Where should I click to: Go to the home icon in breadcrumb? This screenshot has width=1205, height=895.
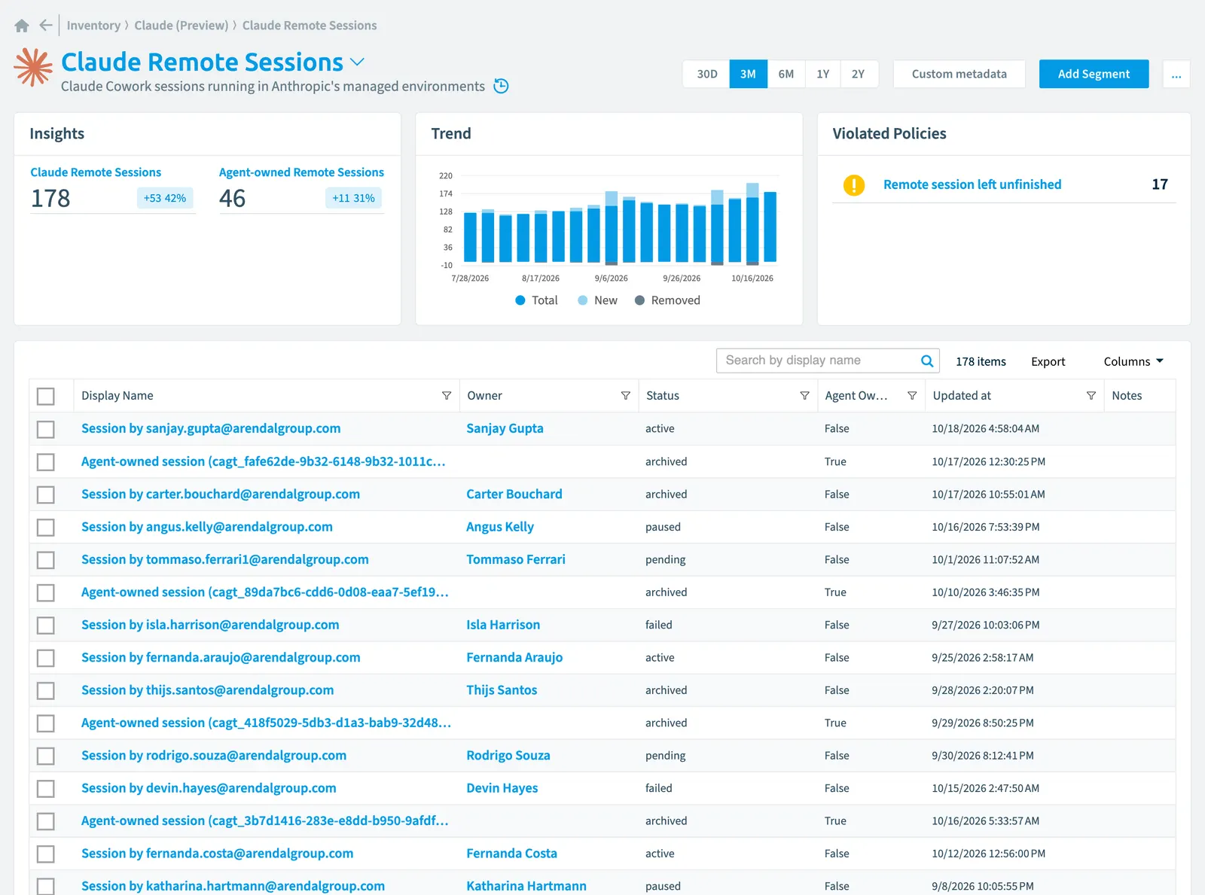click(22, 26)
